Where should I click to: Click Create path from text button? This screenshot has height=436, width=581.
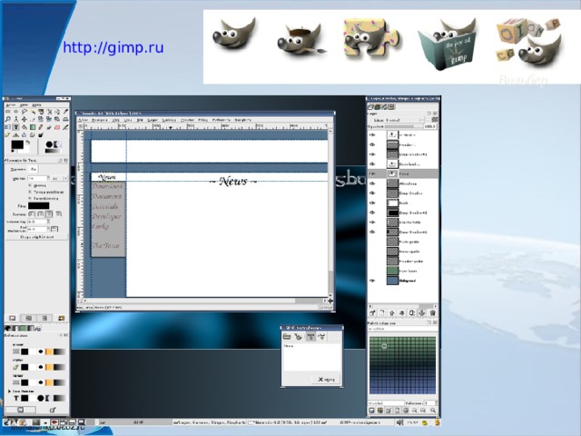pos(36,237)
